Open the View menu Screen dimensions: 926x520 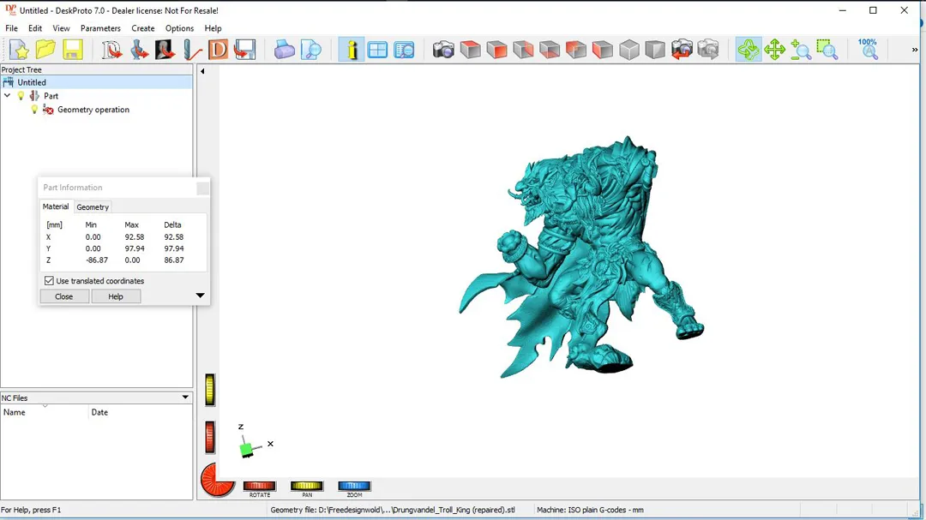[x=61, y=28]
